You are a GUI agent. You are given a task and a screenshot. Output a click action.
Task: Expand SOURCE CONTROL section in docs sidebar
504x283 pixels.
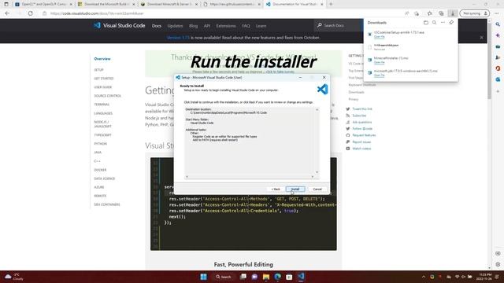click(107, 96)
